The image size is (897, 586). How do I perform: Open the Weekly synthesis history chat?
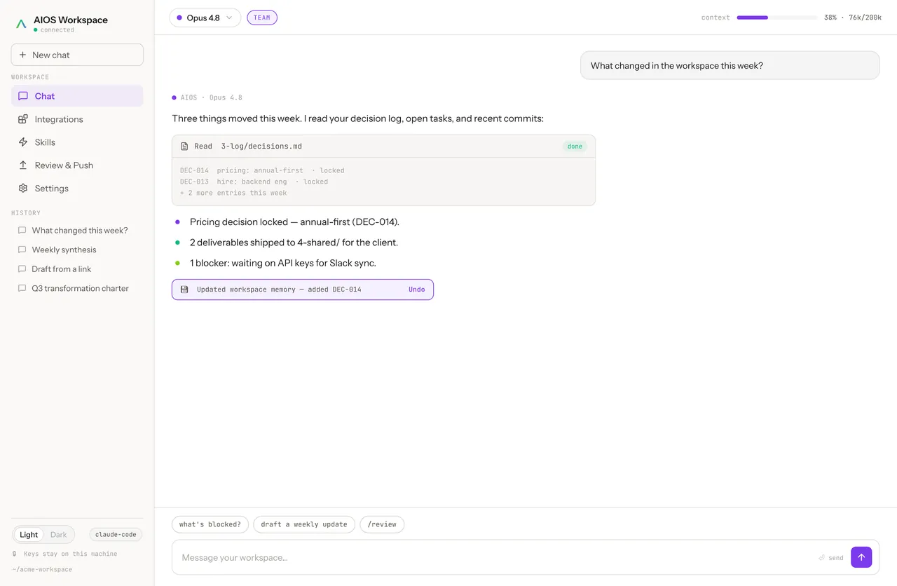click(x=77, y=250)
